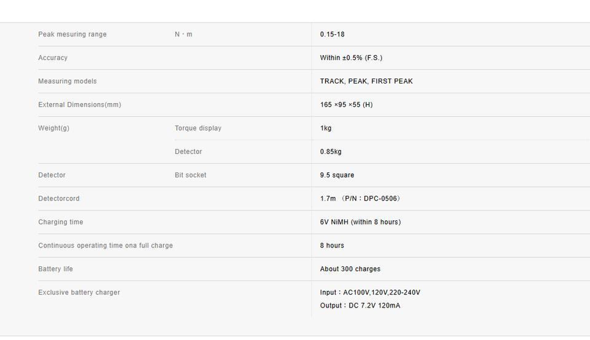
Task: Click the Torque display sub-label
Action: click(198, 128)
